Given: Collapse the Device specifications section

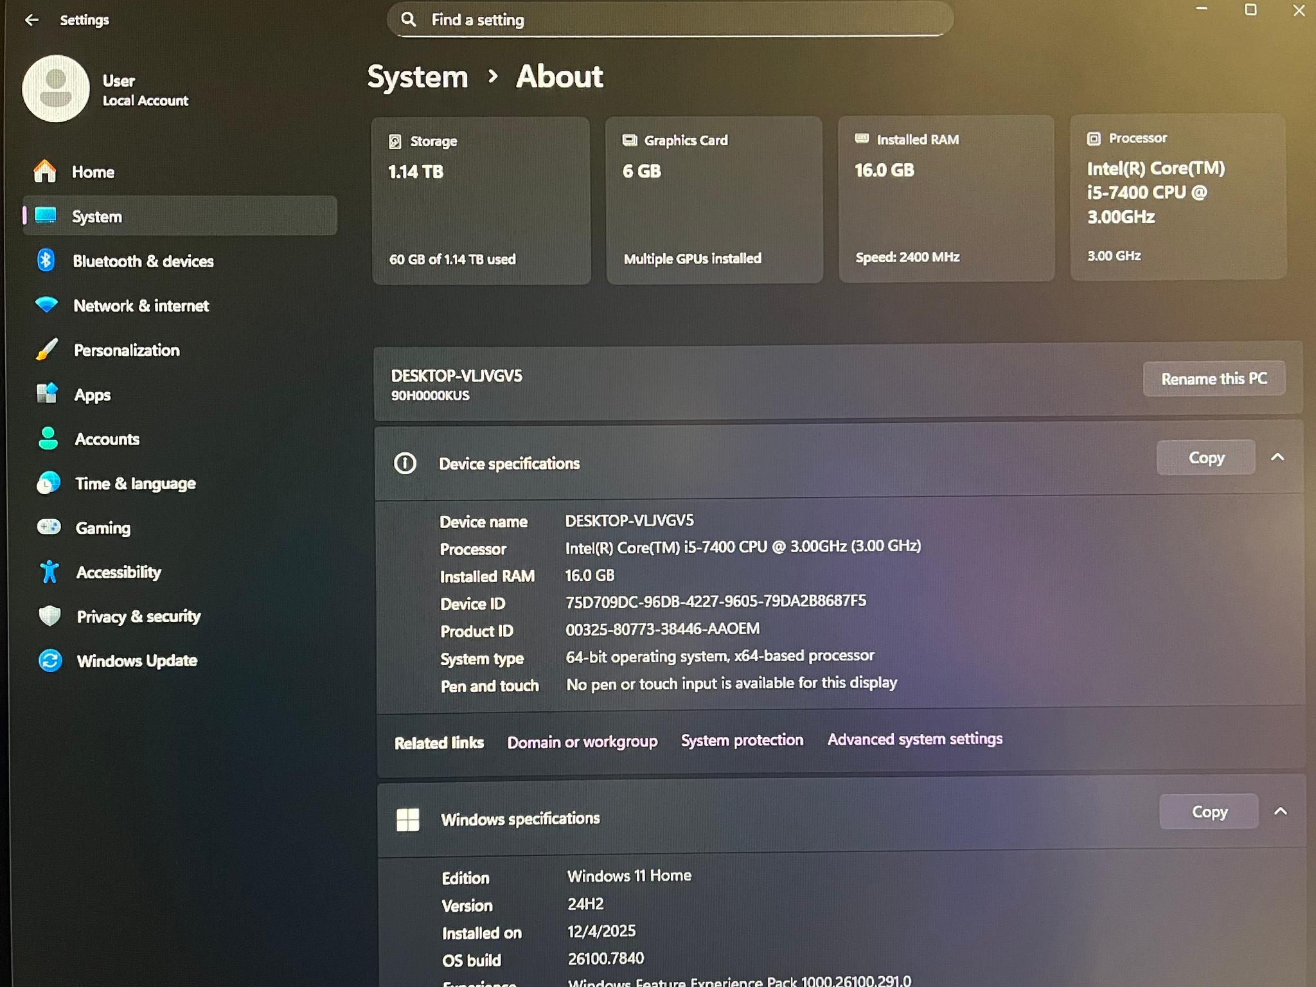Looking at the screenshot, I should click(1277, 457).
